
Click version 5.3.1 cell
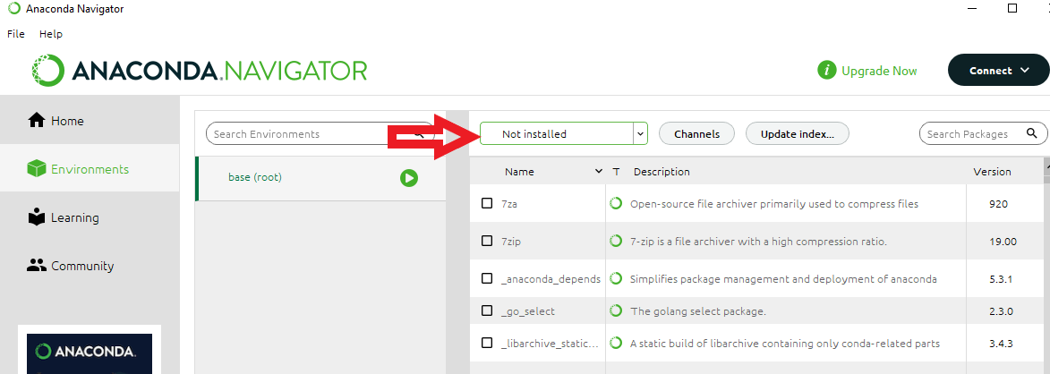[1001, 279]
